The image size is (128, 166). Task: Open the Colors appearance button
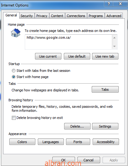pyautogui.click(x=22, y=142)
